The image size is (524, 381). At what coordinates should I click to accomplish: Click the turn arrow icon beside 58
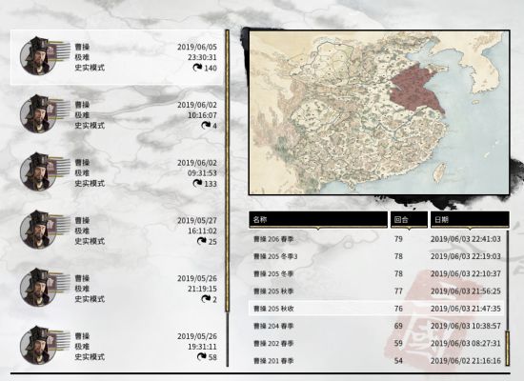[x=202, y=357]
